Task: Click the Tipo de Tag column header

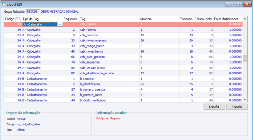Action: click(42, 19)
